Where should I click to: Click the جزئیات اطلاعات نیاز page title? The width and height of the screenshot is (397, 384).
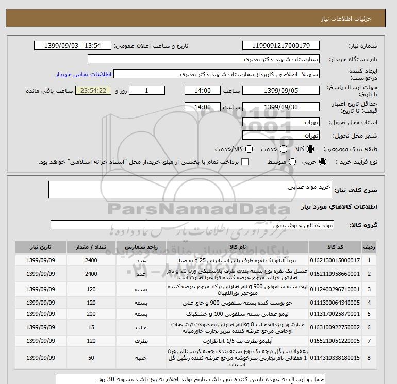tap(346, 19)
